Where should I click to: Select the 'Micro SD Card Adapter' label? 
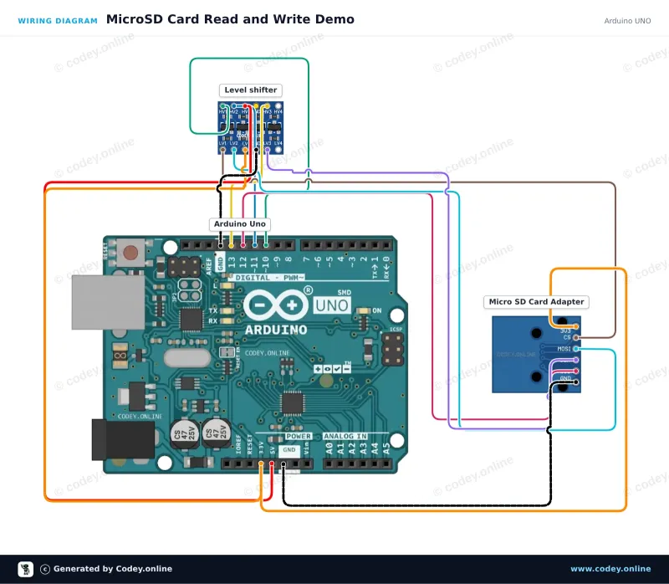536,302
